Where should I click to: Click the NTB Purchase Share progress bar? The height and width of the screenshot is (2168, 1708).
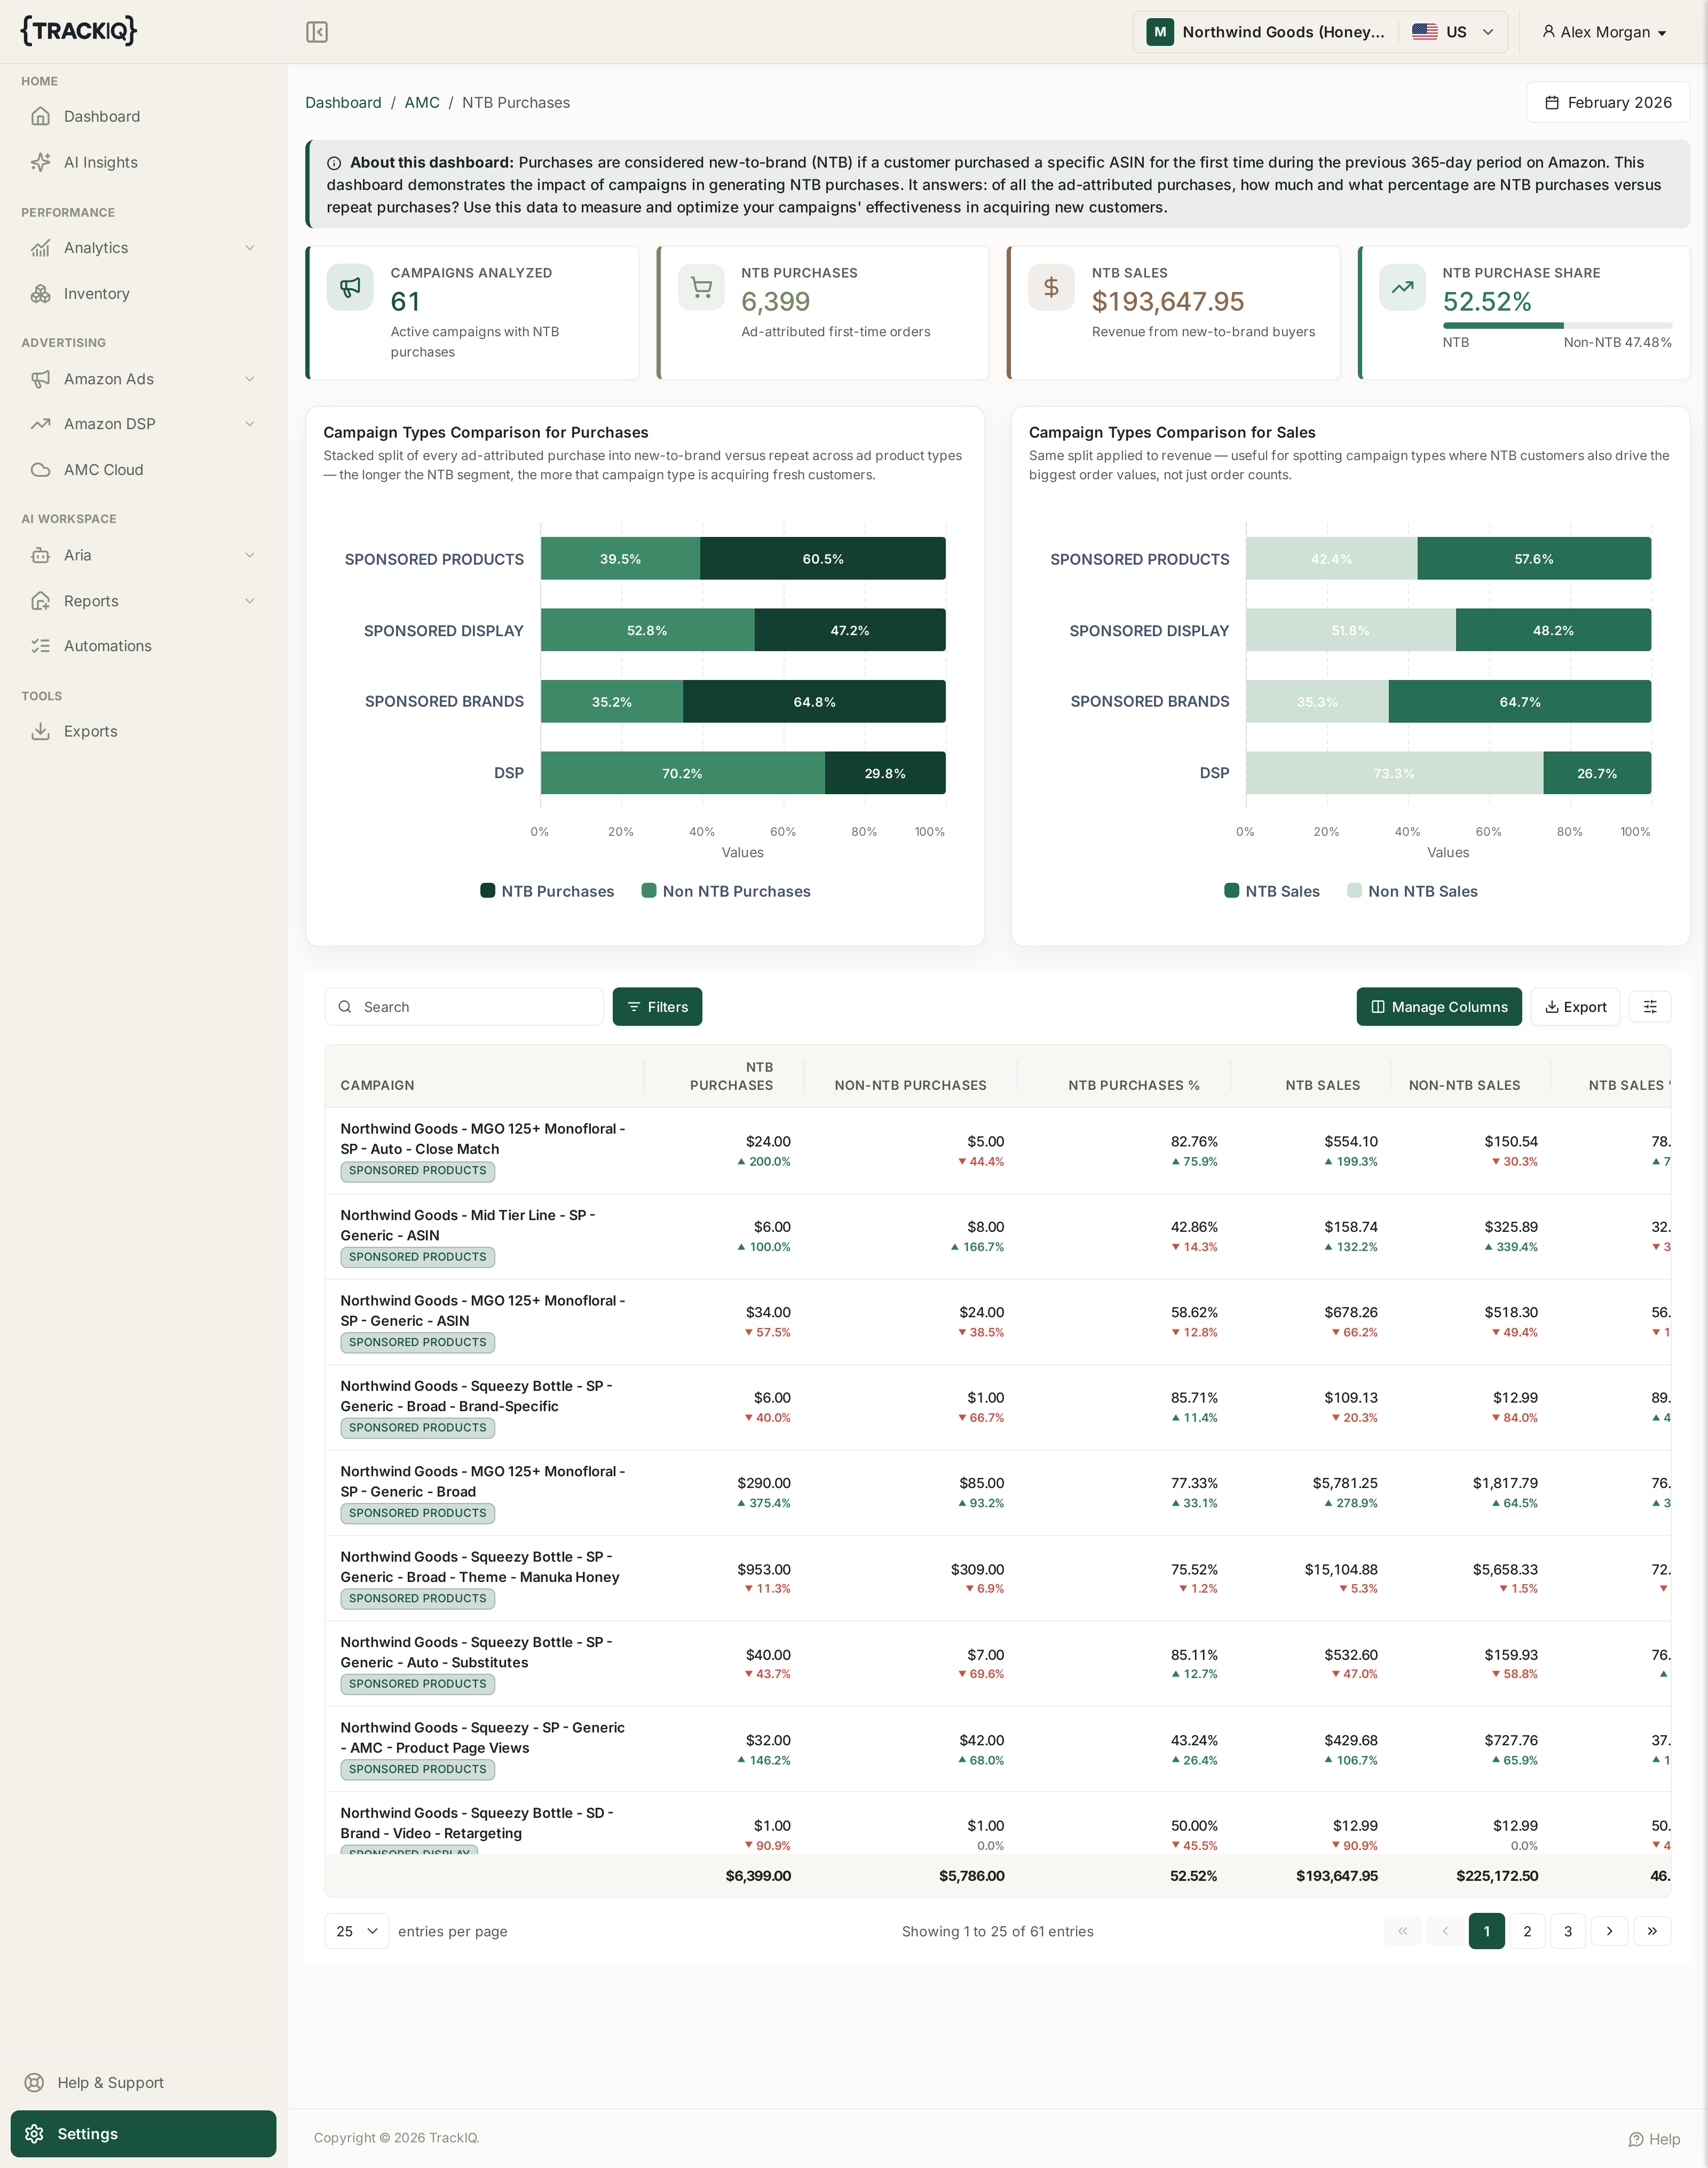pyautogui.click(x=1557, y=325)
